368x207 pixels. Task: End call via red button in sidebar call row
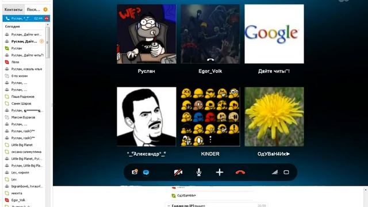click(47, 18)
